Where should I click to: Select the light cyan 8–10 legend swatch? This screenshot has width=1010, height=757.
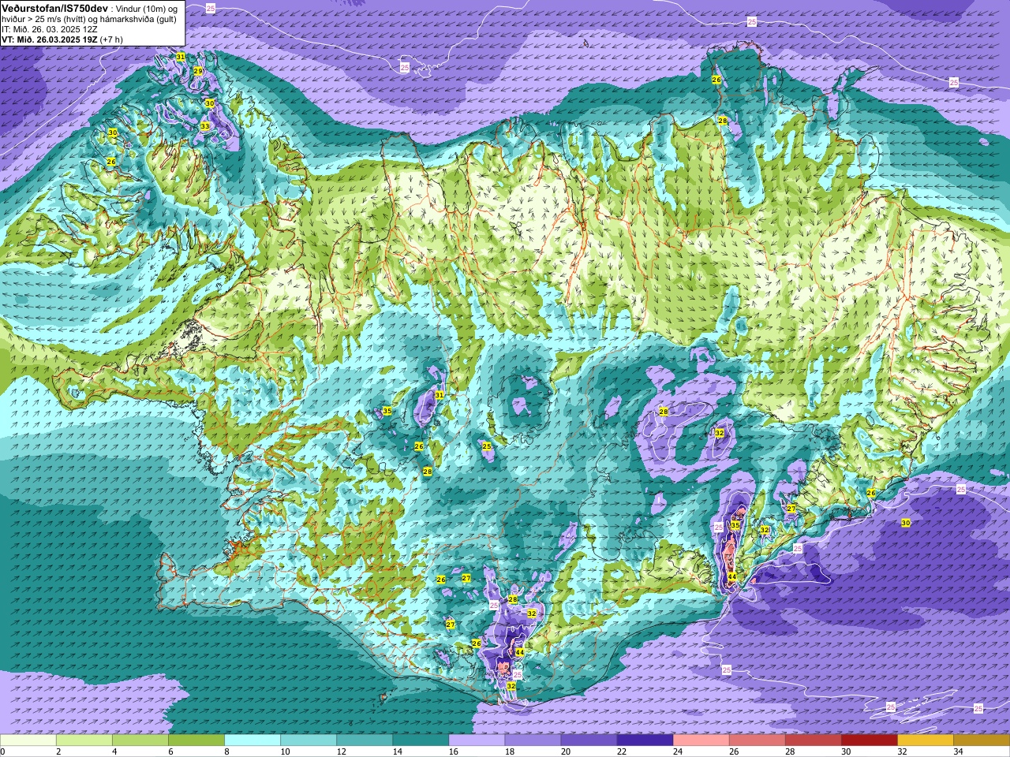pyautogui.click(x=252, y=740)
